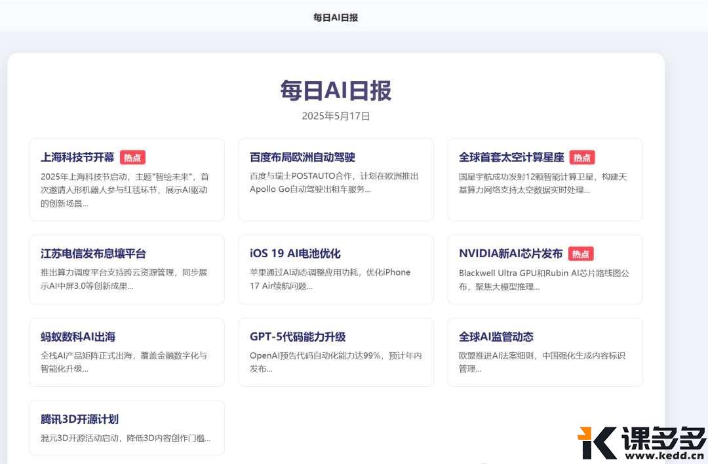Click the description about 全栈AI产品矩阵
The image size is (708, 464).
[124, 362]
